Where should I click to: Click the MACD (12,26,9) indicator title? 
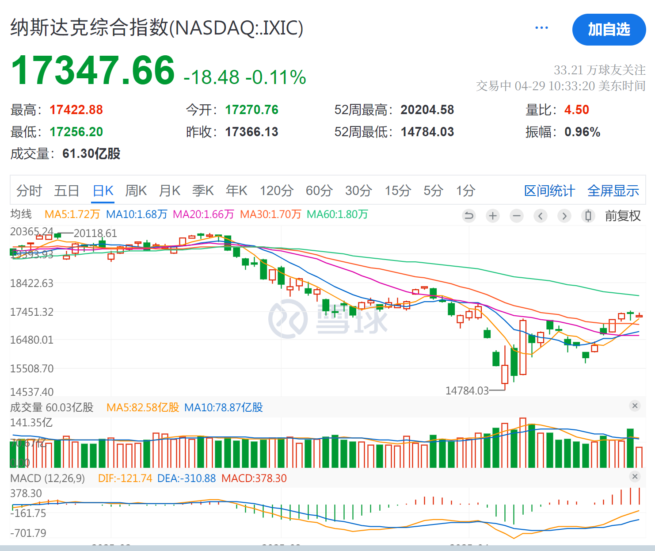(x=48, y=478)
